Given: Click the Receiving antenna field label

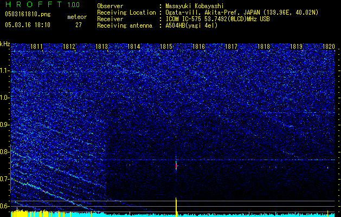Looking at the screenshot, I should (x=125, y=25).
